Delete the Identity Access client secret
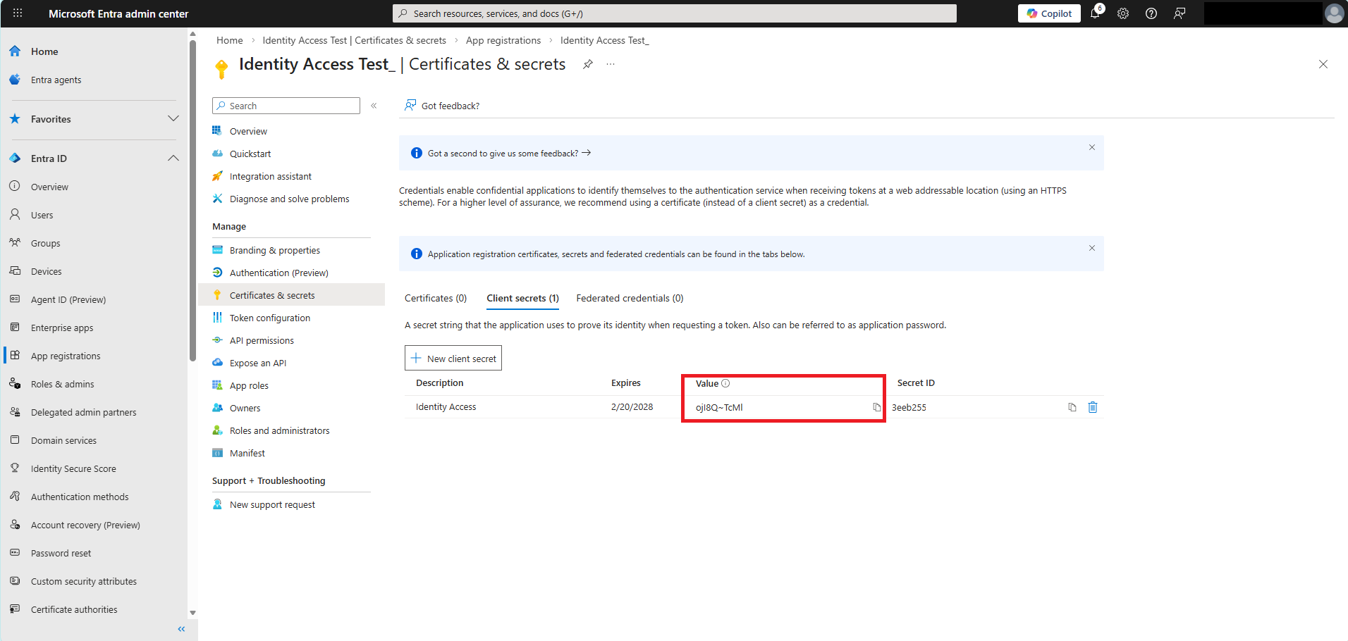This screenshot has width=1348, height=641. 1093,407
